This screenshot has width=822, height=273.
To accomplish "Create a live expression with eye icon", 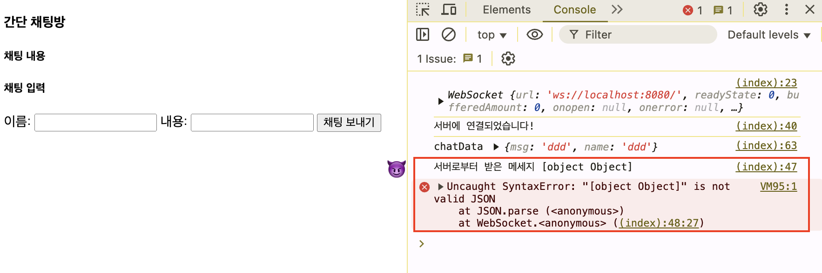I will pos(535,34).
